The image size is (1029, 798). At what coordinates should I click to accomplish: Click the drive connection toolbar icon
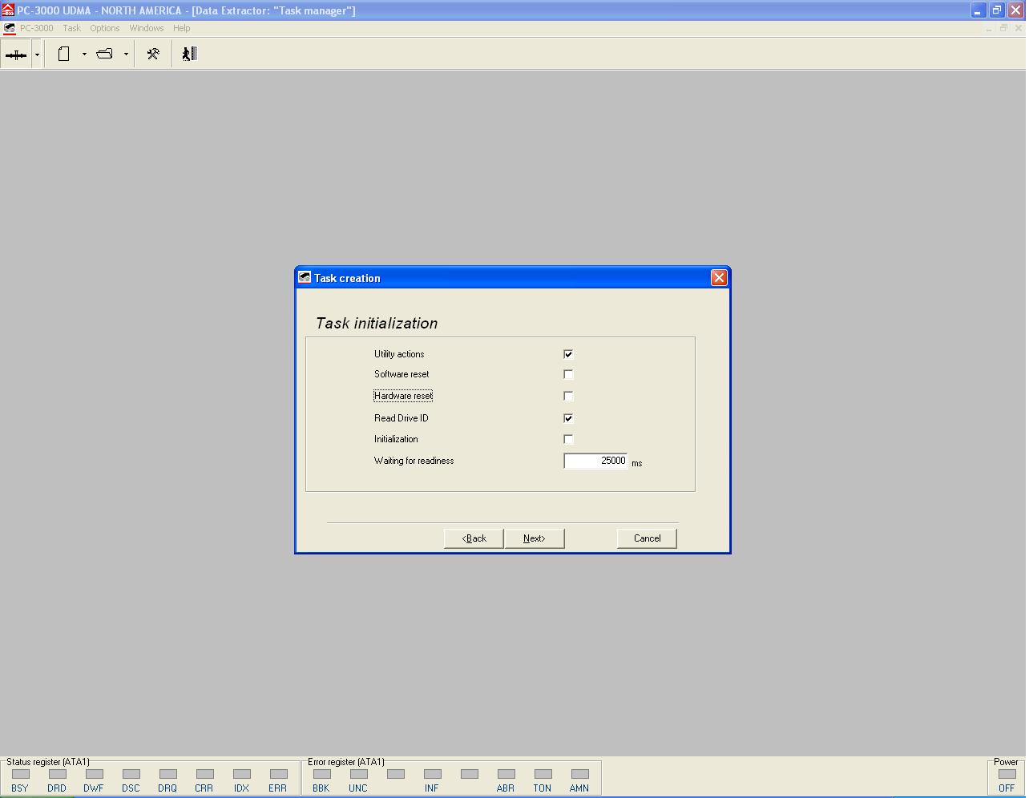pos(16,54)
